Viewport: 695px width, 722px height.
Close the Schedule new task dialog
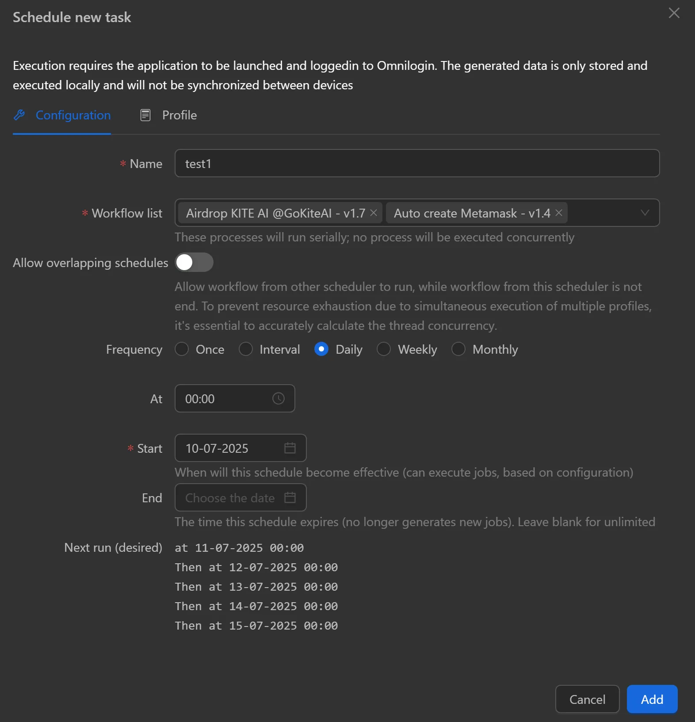pos(674,13)
